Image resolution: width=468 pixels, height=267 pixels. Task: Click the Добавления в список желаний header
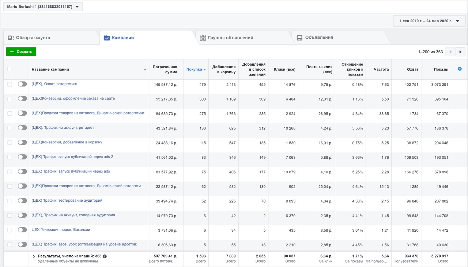pos(254,69)
